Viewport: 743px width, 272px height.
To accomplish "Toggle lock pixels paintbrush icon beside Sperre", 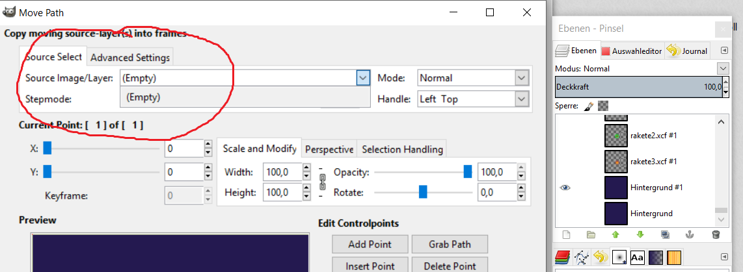I will click(589, 106).
